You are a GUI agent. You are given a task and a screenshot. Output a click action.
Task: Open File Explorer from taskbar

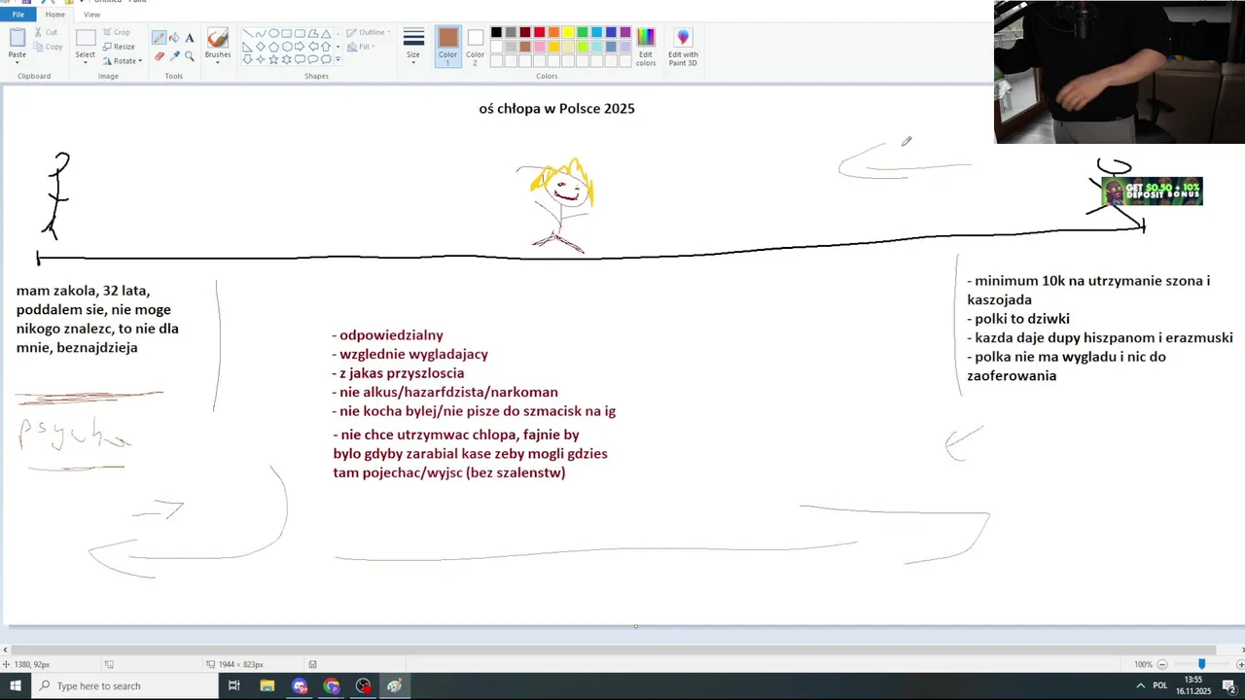267,685
